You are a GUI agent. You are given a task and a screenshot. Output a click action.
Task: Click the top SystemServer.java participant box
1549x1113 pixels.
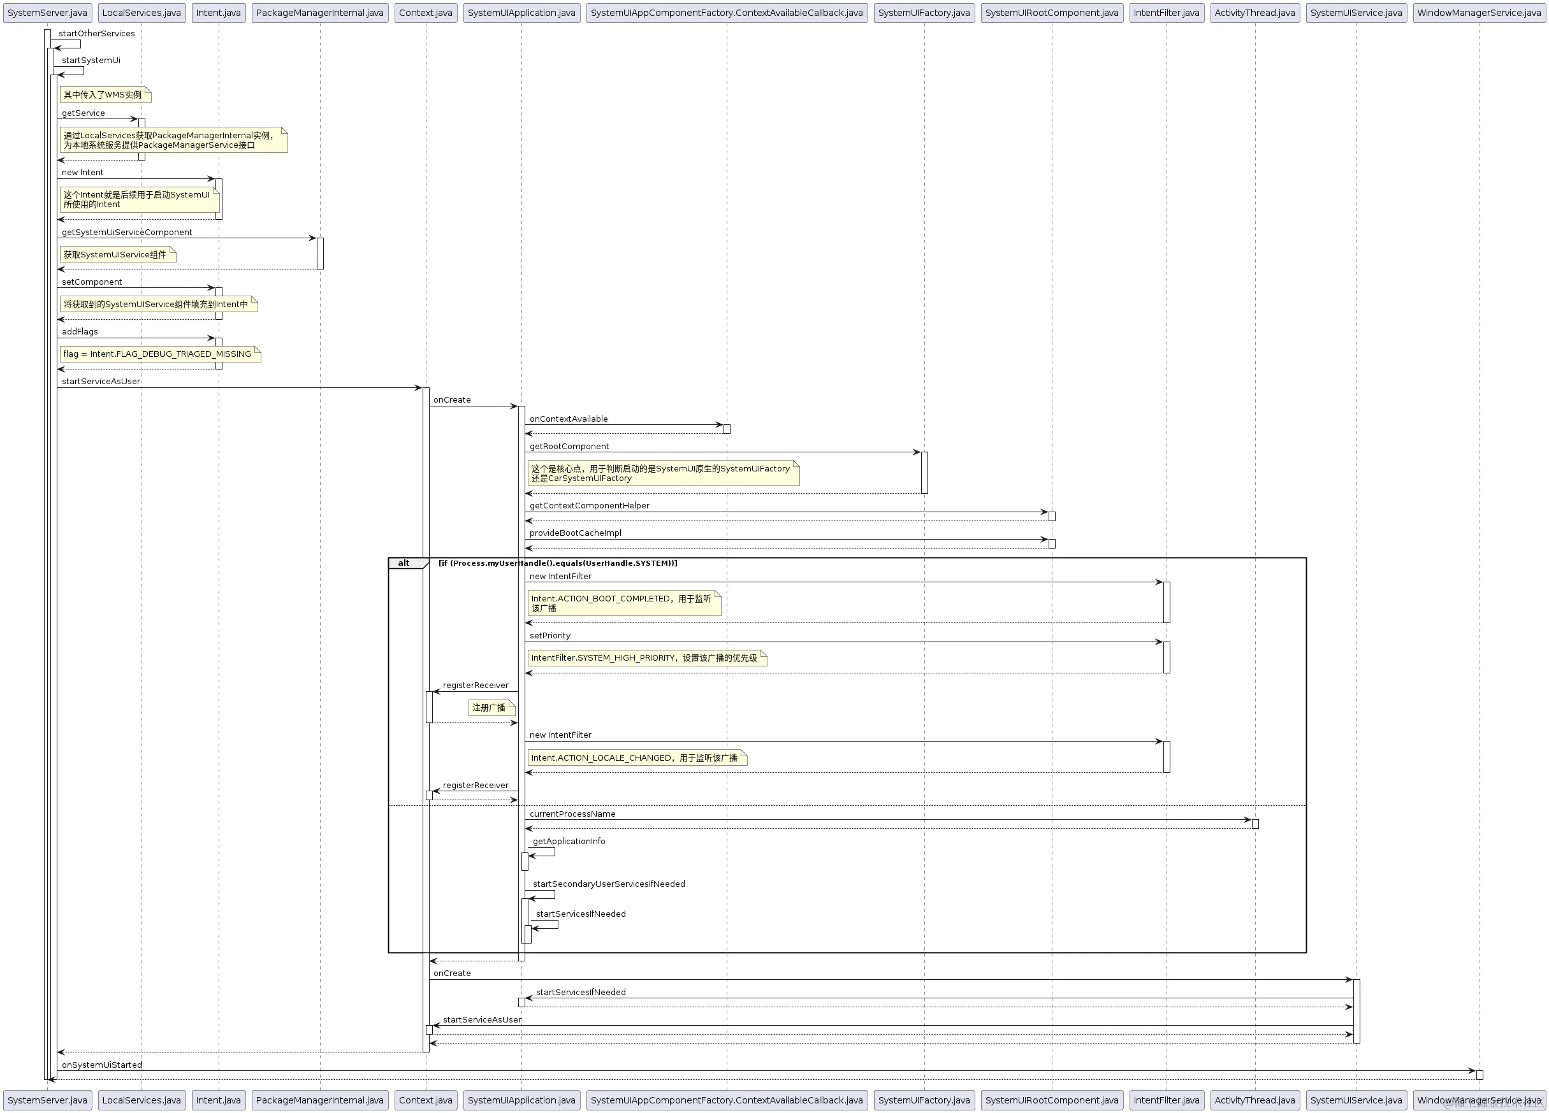[47, 12]
